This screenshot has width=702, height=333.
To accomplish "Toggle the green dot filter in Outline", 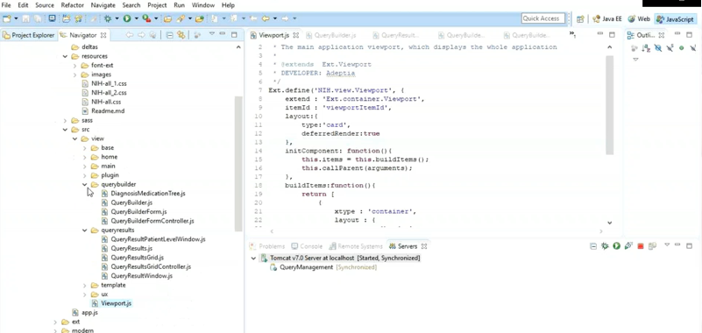I will coord(682,48).
